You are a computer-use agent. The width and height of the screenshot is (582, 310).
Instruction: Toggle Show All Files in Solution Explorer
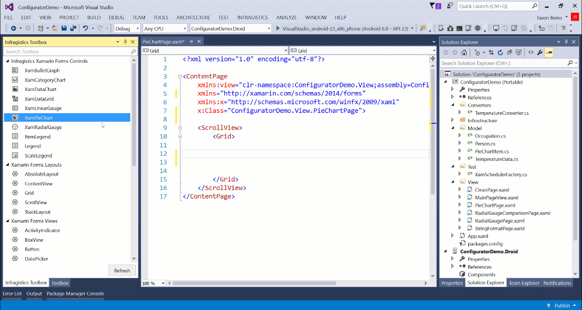(519, 53)
